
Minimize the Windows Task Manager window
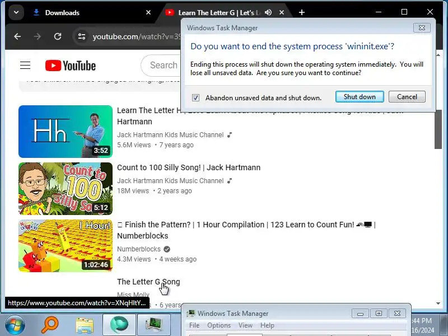tap(360, 314)
